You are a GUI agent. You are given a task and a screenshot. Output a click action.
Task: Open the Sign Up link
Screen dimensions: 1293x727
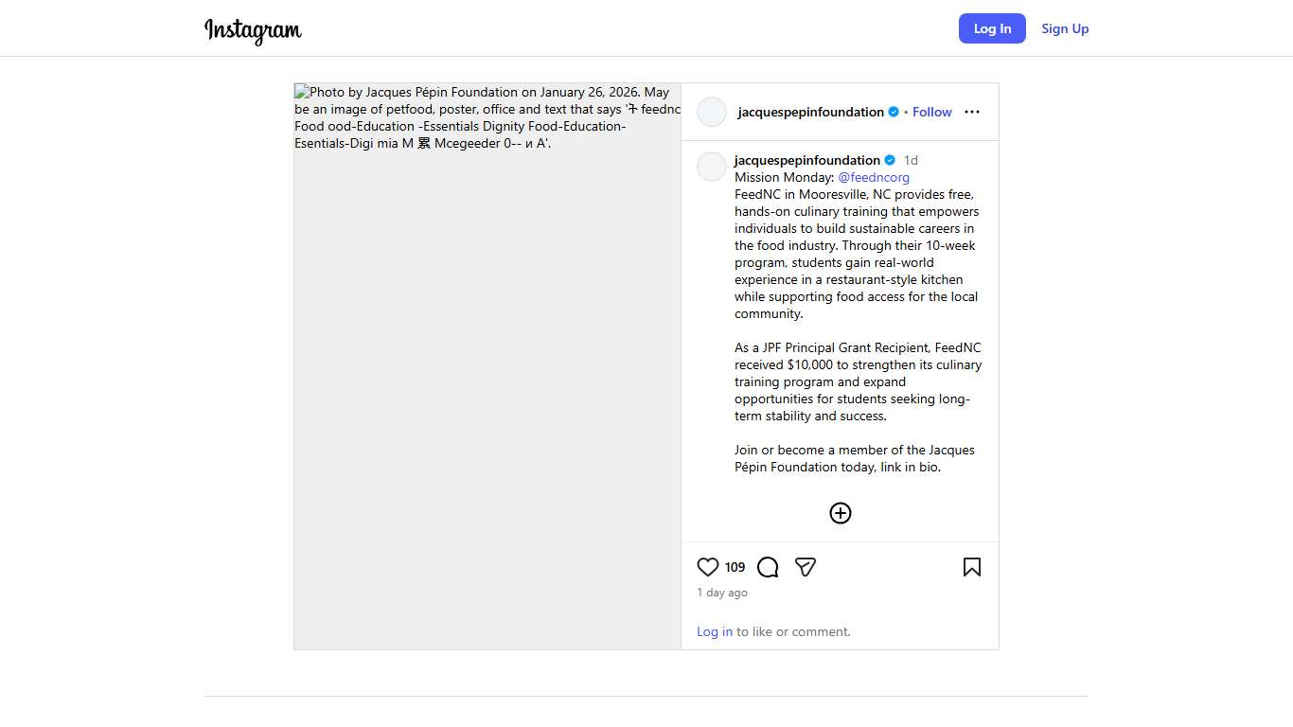point(1065,28)
